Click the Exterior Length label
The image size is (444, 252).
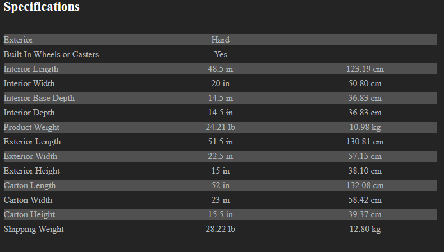(x=32, y=142)
